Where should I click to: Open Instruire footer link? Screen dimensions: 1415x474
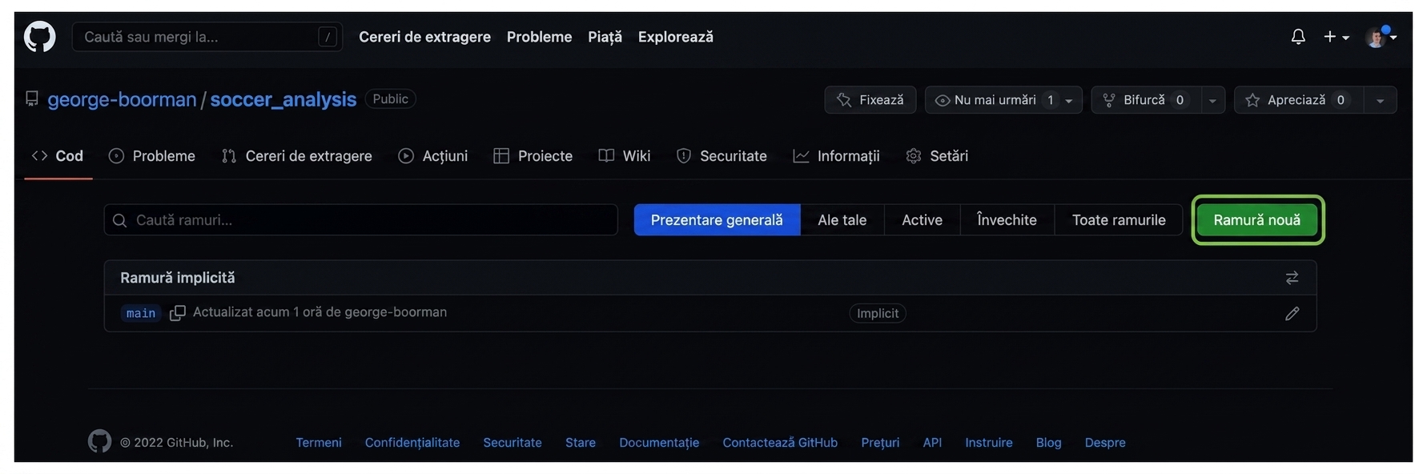coord(989,443)
